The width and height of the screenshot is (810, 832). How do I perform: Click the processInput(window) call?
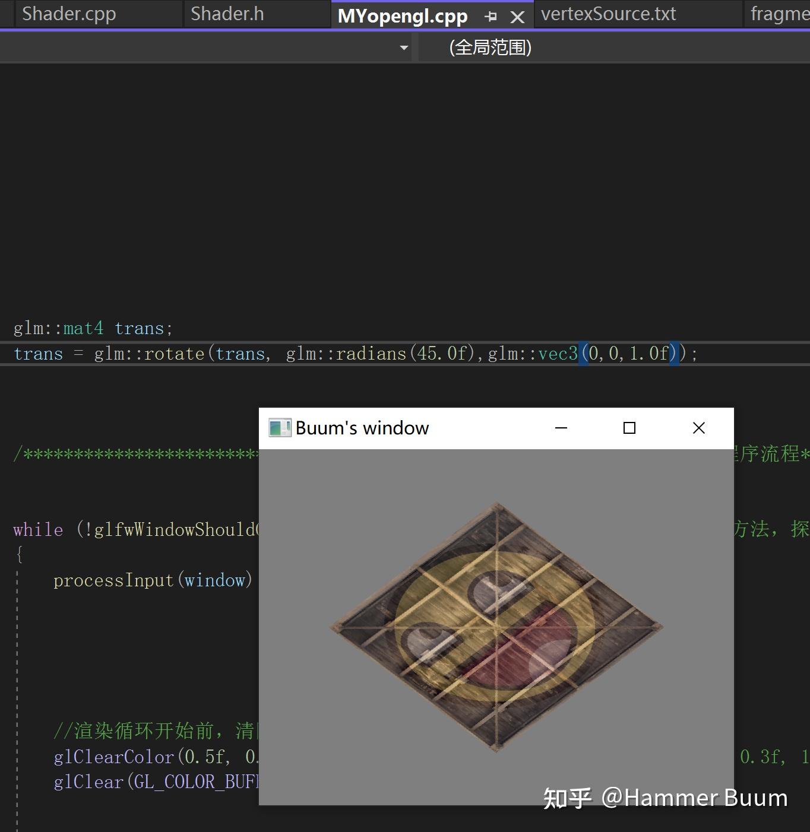(x=151, y=580)
